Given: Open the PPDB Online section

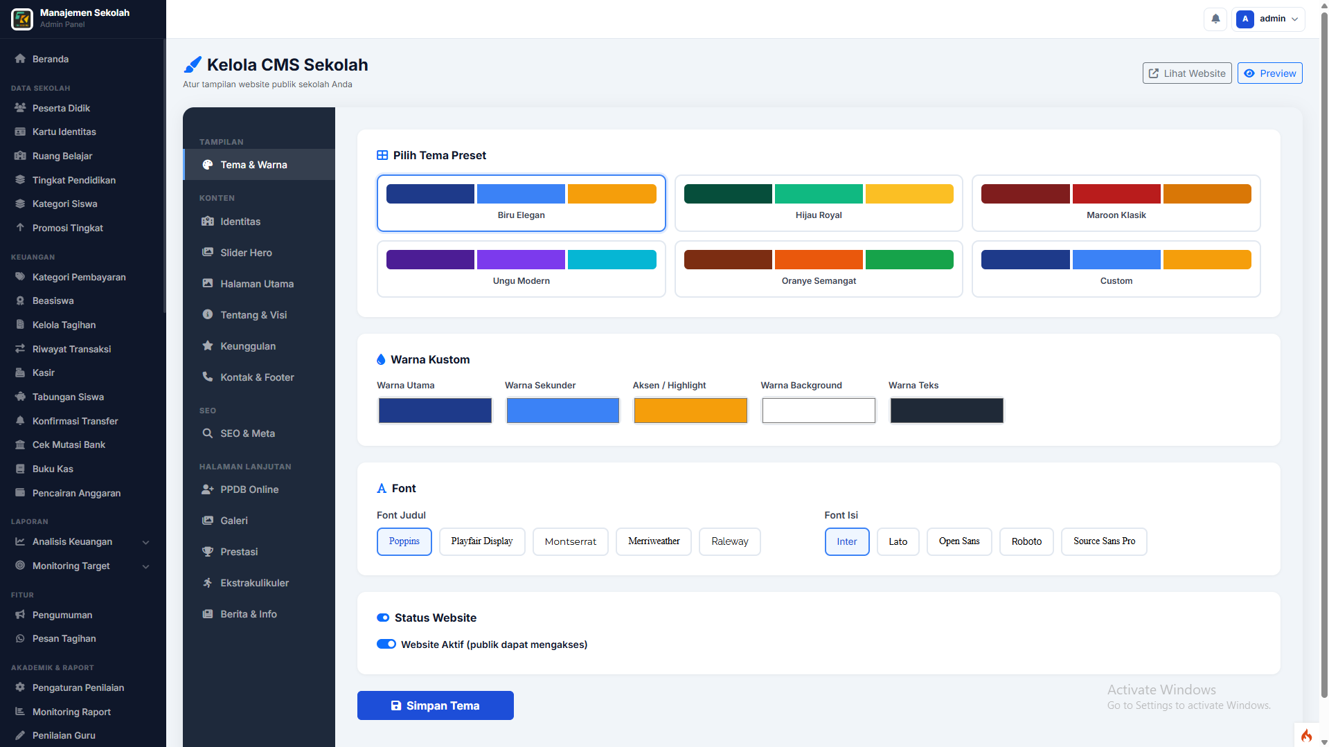Looking at the screenshot, I should (x=259, y=489).
